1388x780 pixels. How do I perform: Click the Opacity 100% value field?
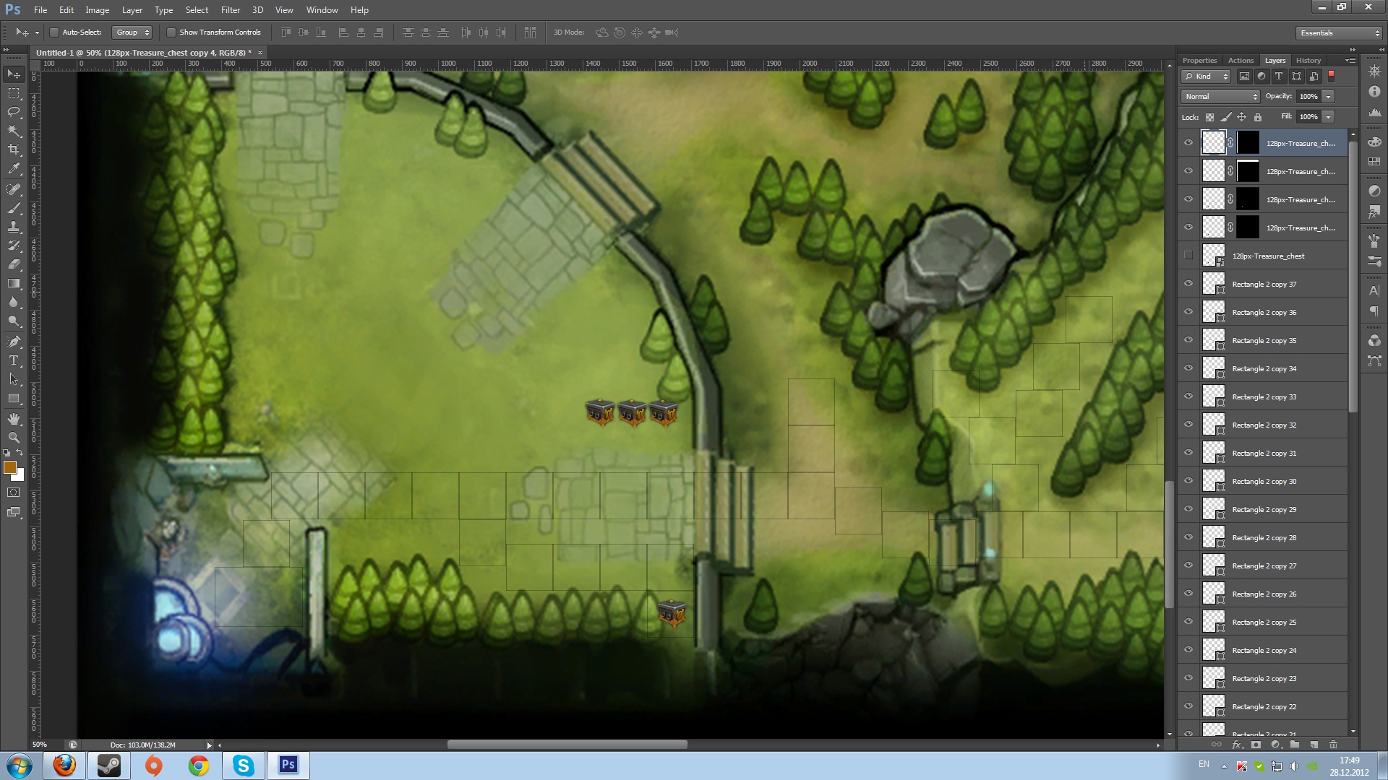(1309, 97)
